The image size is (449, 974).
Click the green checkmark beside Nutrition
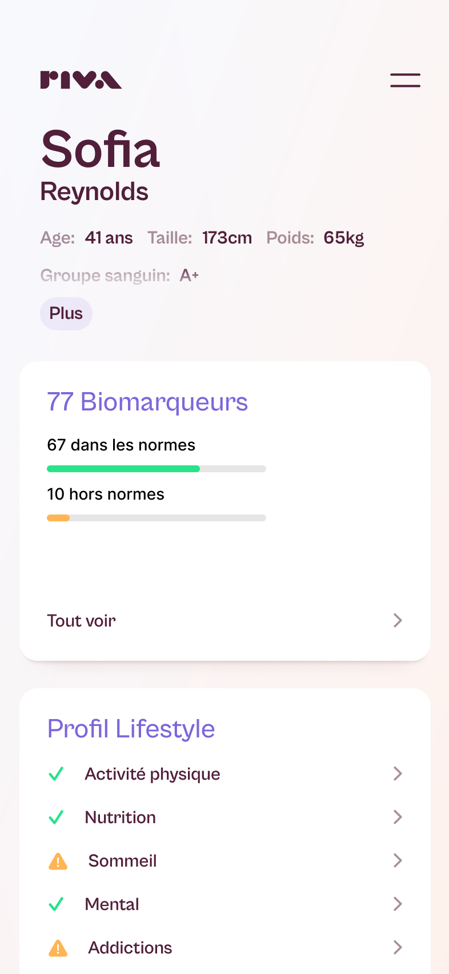(56, 817)
